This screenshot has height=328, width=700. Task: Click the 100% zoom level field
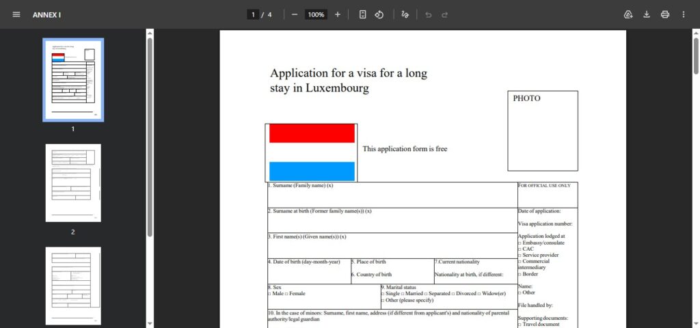316,14
